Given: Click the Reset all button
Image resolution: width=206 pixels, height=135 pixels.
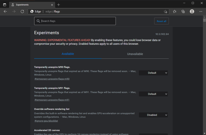Looking at the screenshot, I should coord(161,21).
